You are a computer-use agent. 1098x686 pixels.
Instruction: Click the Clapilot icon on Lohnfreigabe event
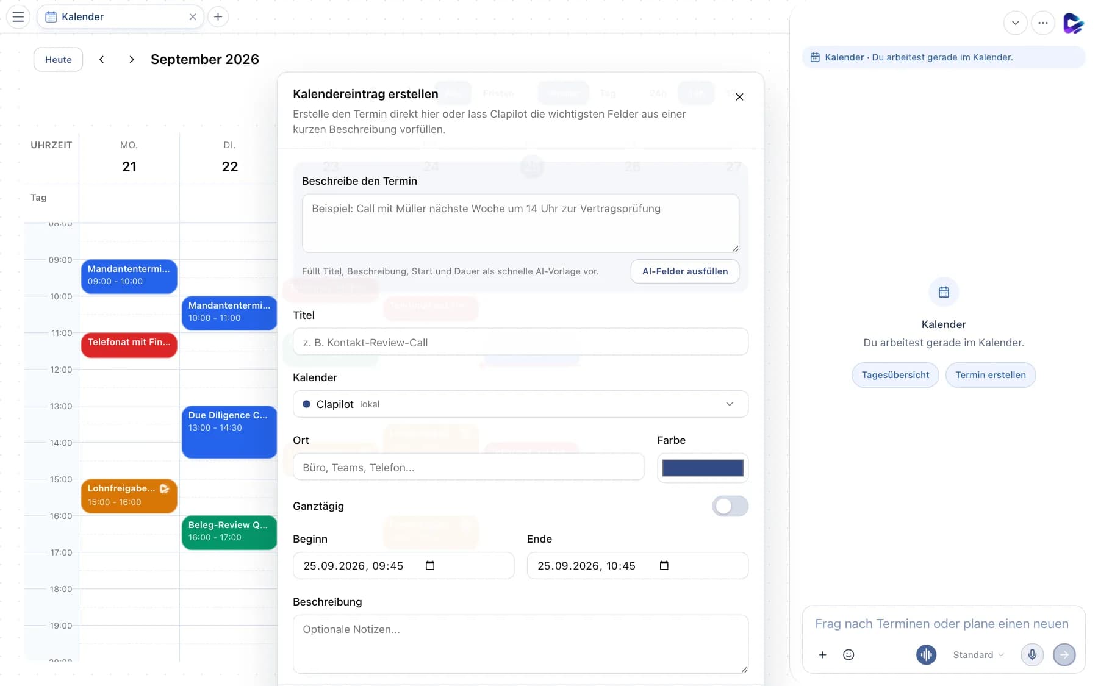pyautogui.click(x=165, y=488)
